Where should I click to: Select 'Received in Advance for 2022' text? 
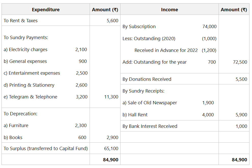pos(166,50)
